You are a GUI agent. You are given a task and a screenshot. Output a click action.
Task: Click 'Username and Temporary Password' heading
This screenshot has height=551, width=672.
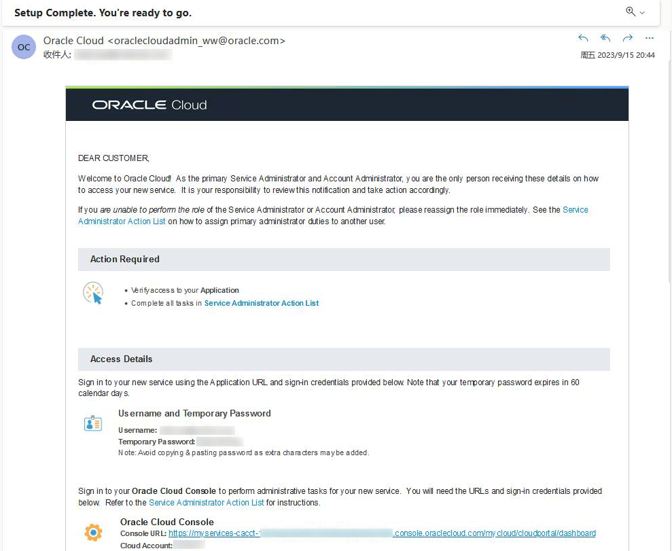point(194,414)
